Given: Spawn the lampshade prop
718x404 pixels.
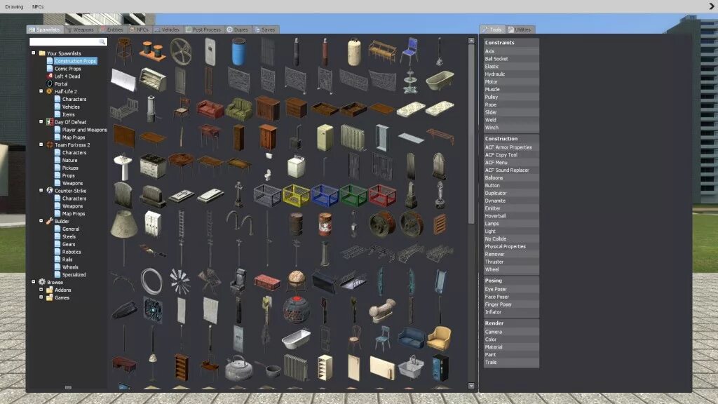Looking at the screenshot, I should pyautogui.click(x=123, y=224).
